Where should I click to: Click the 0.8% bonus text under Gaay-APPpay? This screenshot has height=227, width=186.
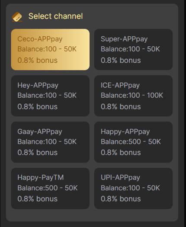37,153
